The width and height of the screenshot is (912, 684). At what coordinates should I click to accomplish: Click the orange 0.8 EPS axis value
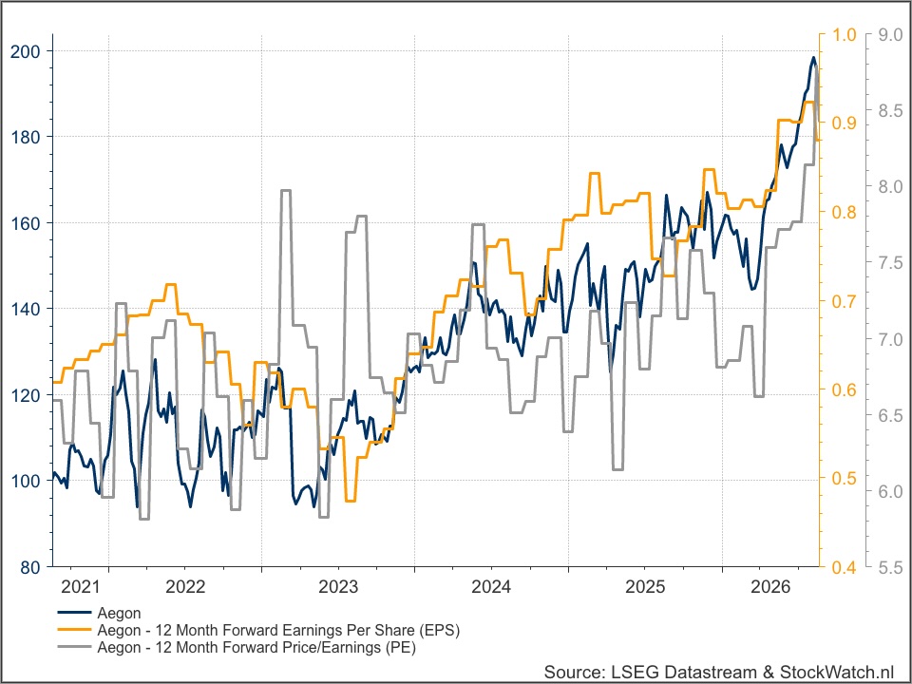click(844, 212)
